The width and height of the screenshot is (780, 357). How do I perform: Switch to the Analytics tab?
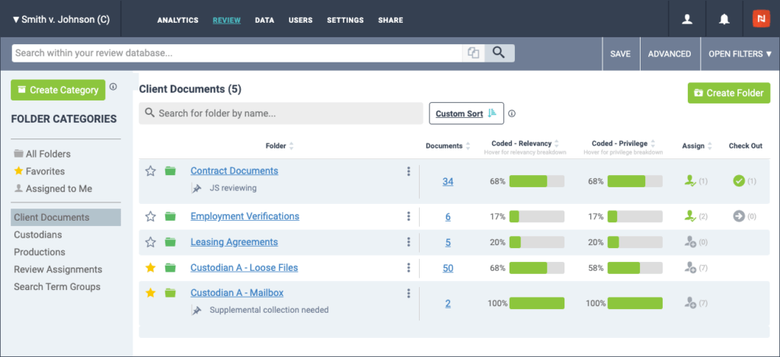177,20
